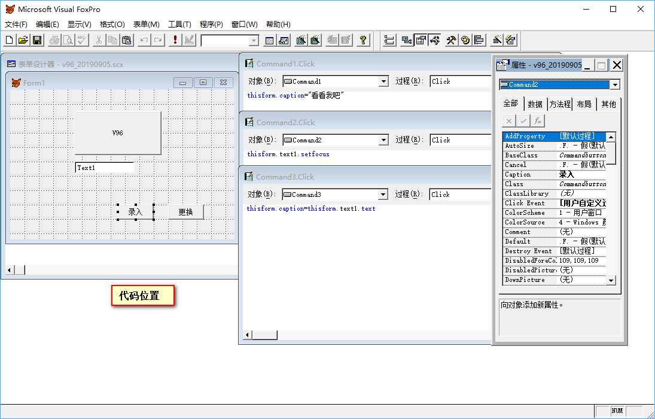Open the 编辑(E) menu

(x=47, y=25)
